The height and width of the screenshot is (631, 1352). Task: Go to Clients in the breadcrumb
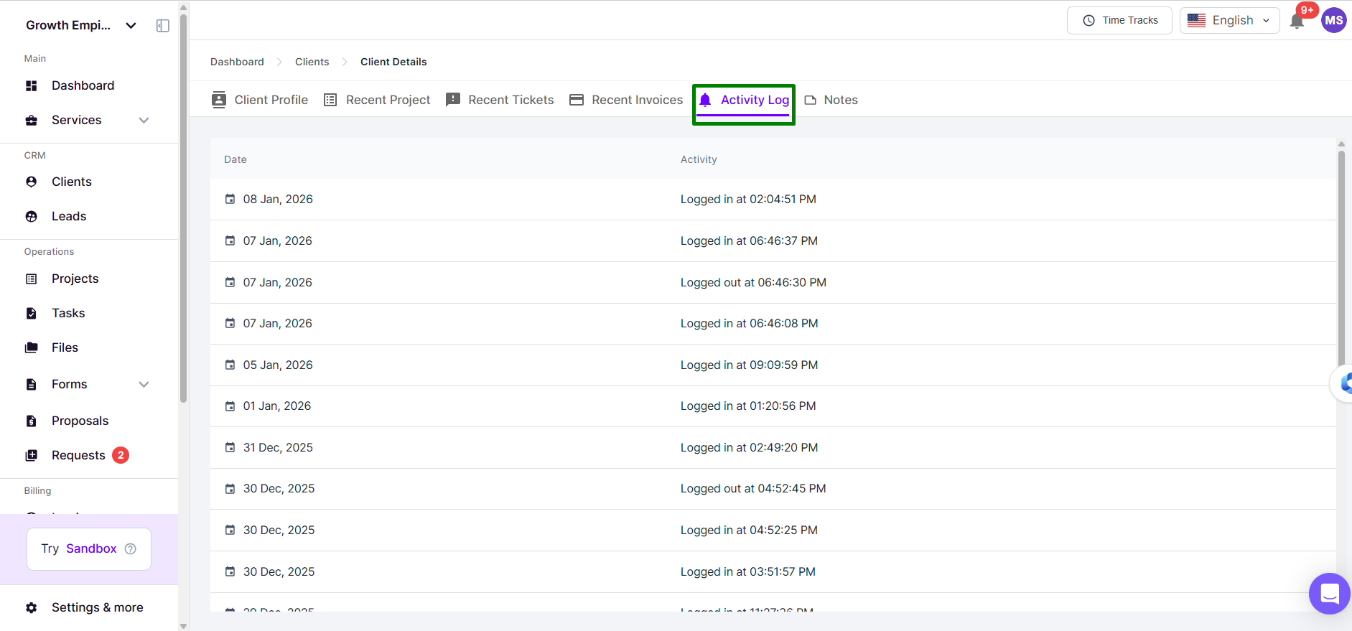[312, 62]
